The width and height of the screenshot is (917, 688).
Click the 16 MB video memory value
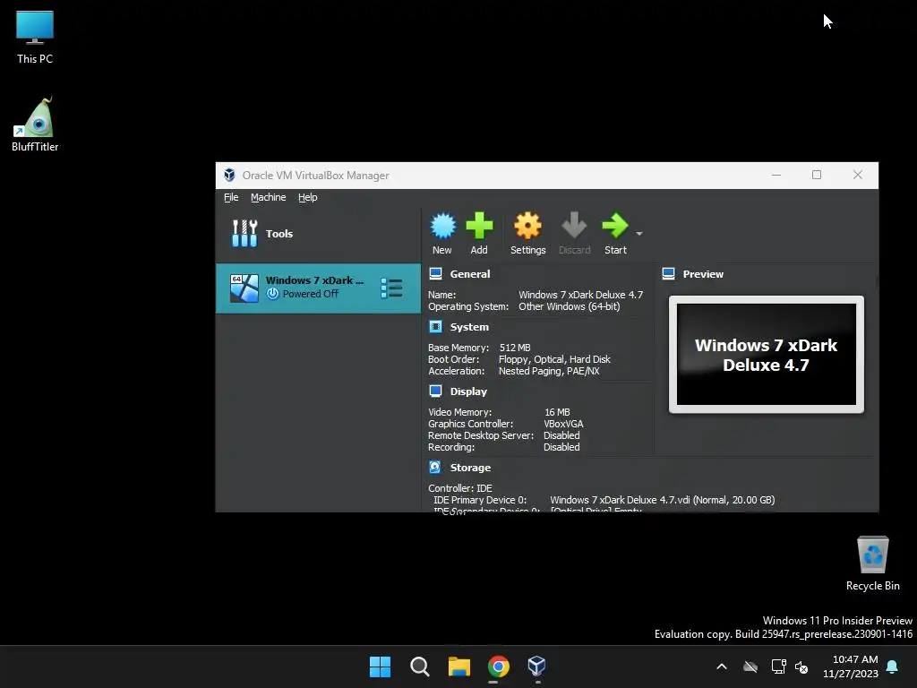tap(557, 412)
